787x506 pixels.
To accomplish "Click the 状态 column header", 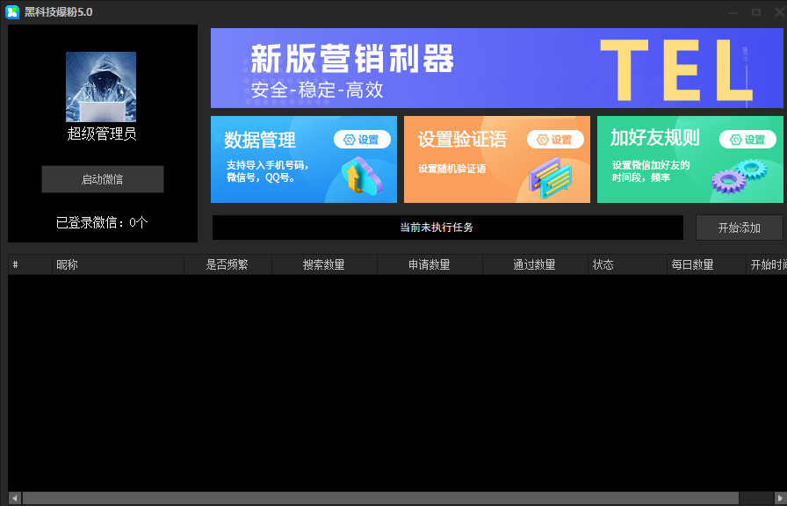I will (627, 264).
